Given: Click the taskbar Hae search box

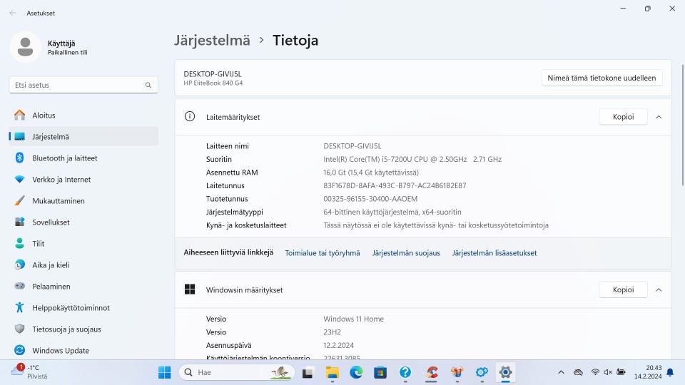Looking at the screenshot, I should click(x=237, y=372).
